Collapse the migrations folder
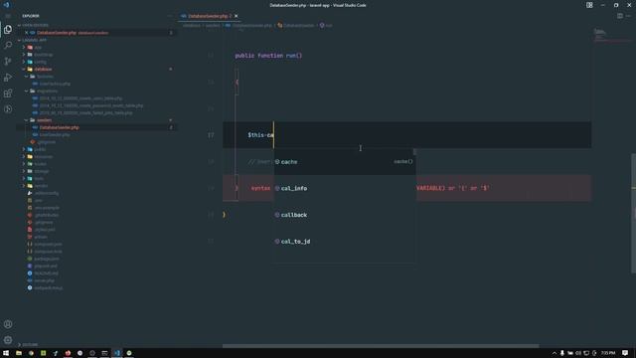This screenshot has height=358, width=636. coord(47,90)
